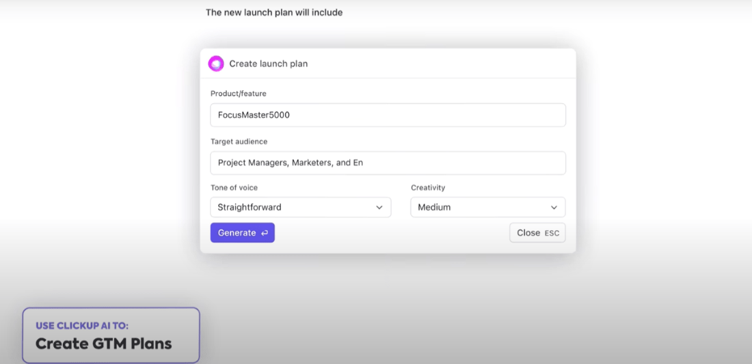Click the Tone of voice label
752x364 pixels.
(x=234, y=188)
